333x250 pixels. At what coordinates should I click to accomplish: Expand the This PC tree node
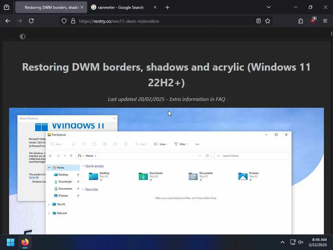[49, 204]
